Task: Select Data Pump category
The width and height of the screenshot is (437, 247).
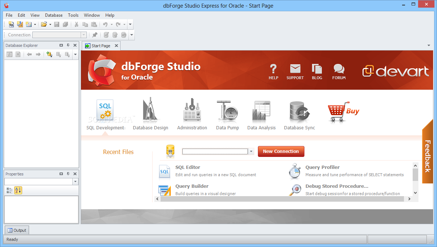Action: pos(227,115)
